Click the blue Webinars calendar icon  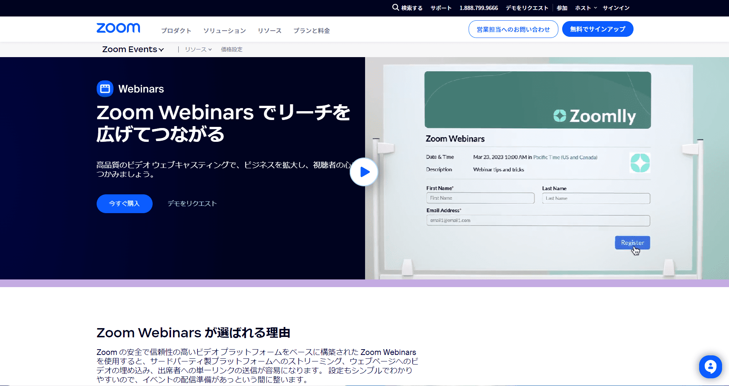[x=105, y=89]
